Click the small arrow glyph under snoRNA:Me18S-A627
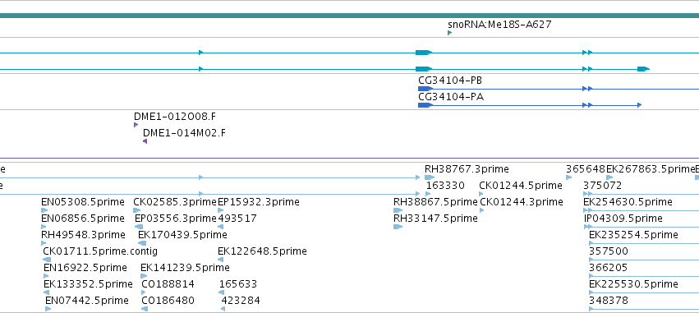The height and width of the screenshot is (313, 699). pos(450,33)
